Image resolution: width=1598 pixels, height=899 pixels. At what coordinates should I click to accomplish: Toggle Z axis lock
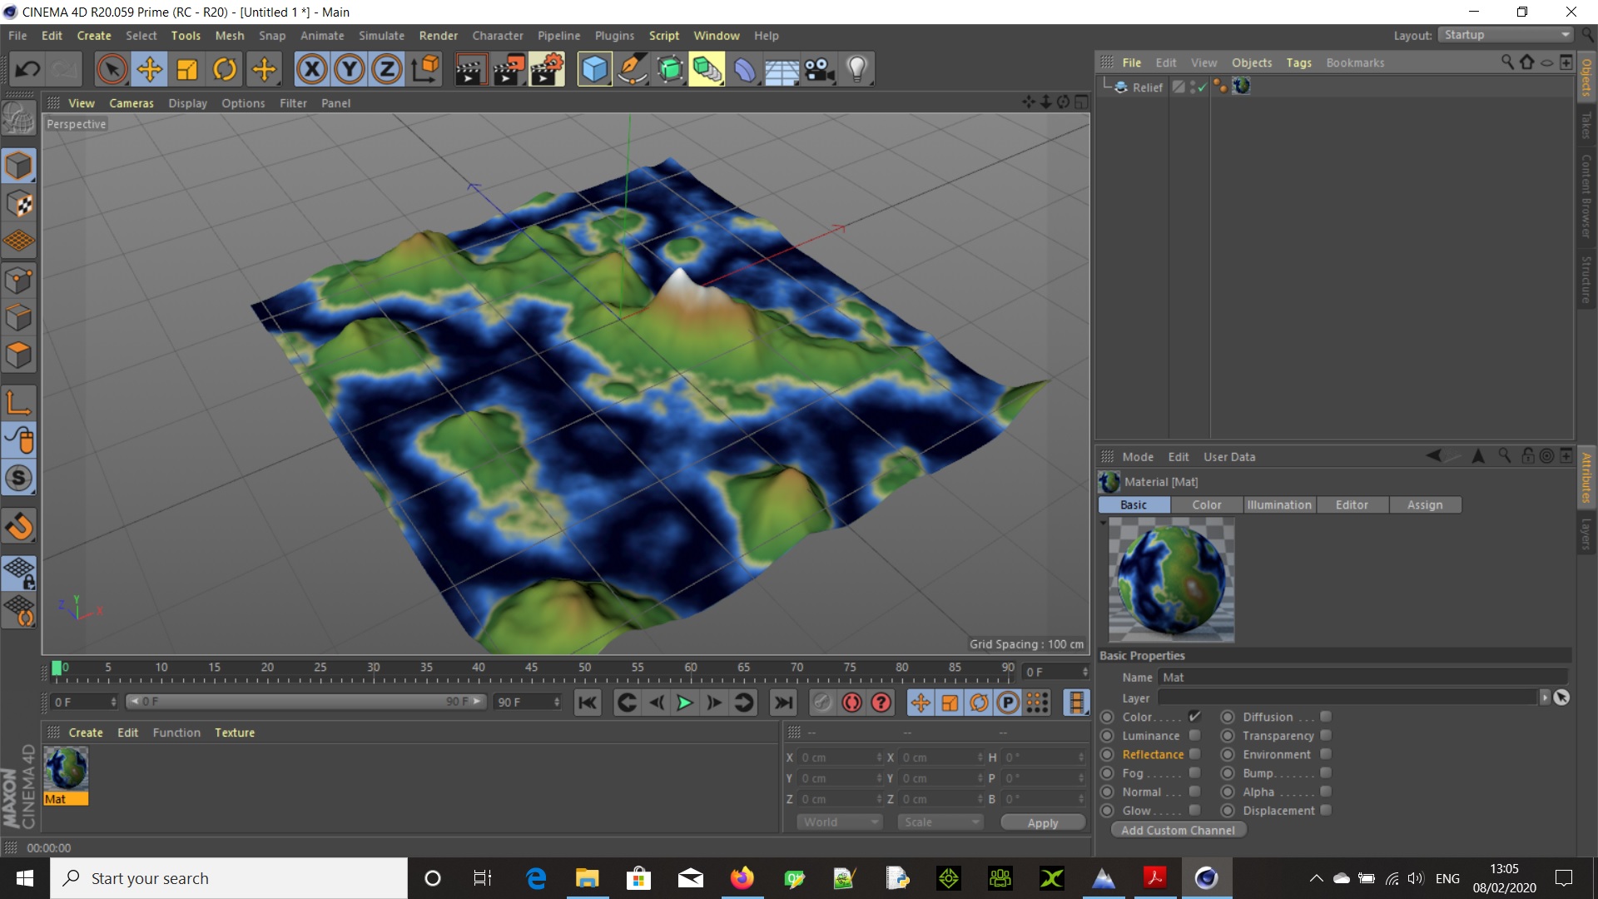click(387, 69)
